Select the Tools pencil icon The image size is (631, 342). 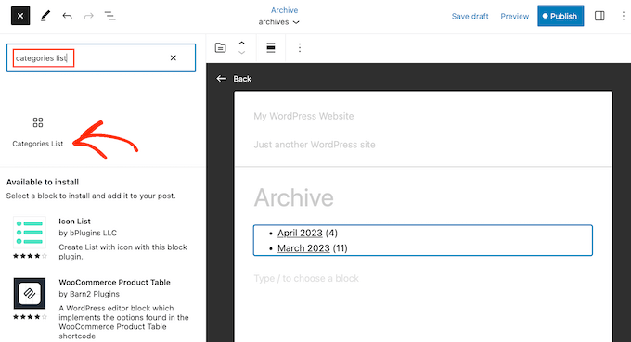[x=45, y=16]
